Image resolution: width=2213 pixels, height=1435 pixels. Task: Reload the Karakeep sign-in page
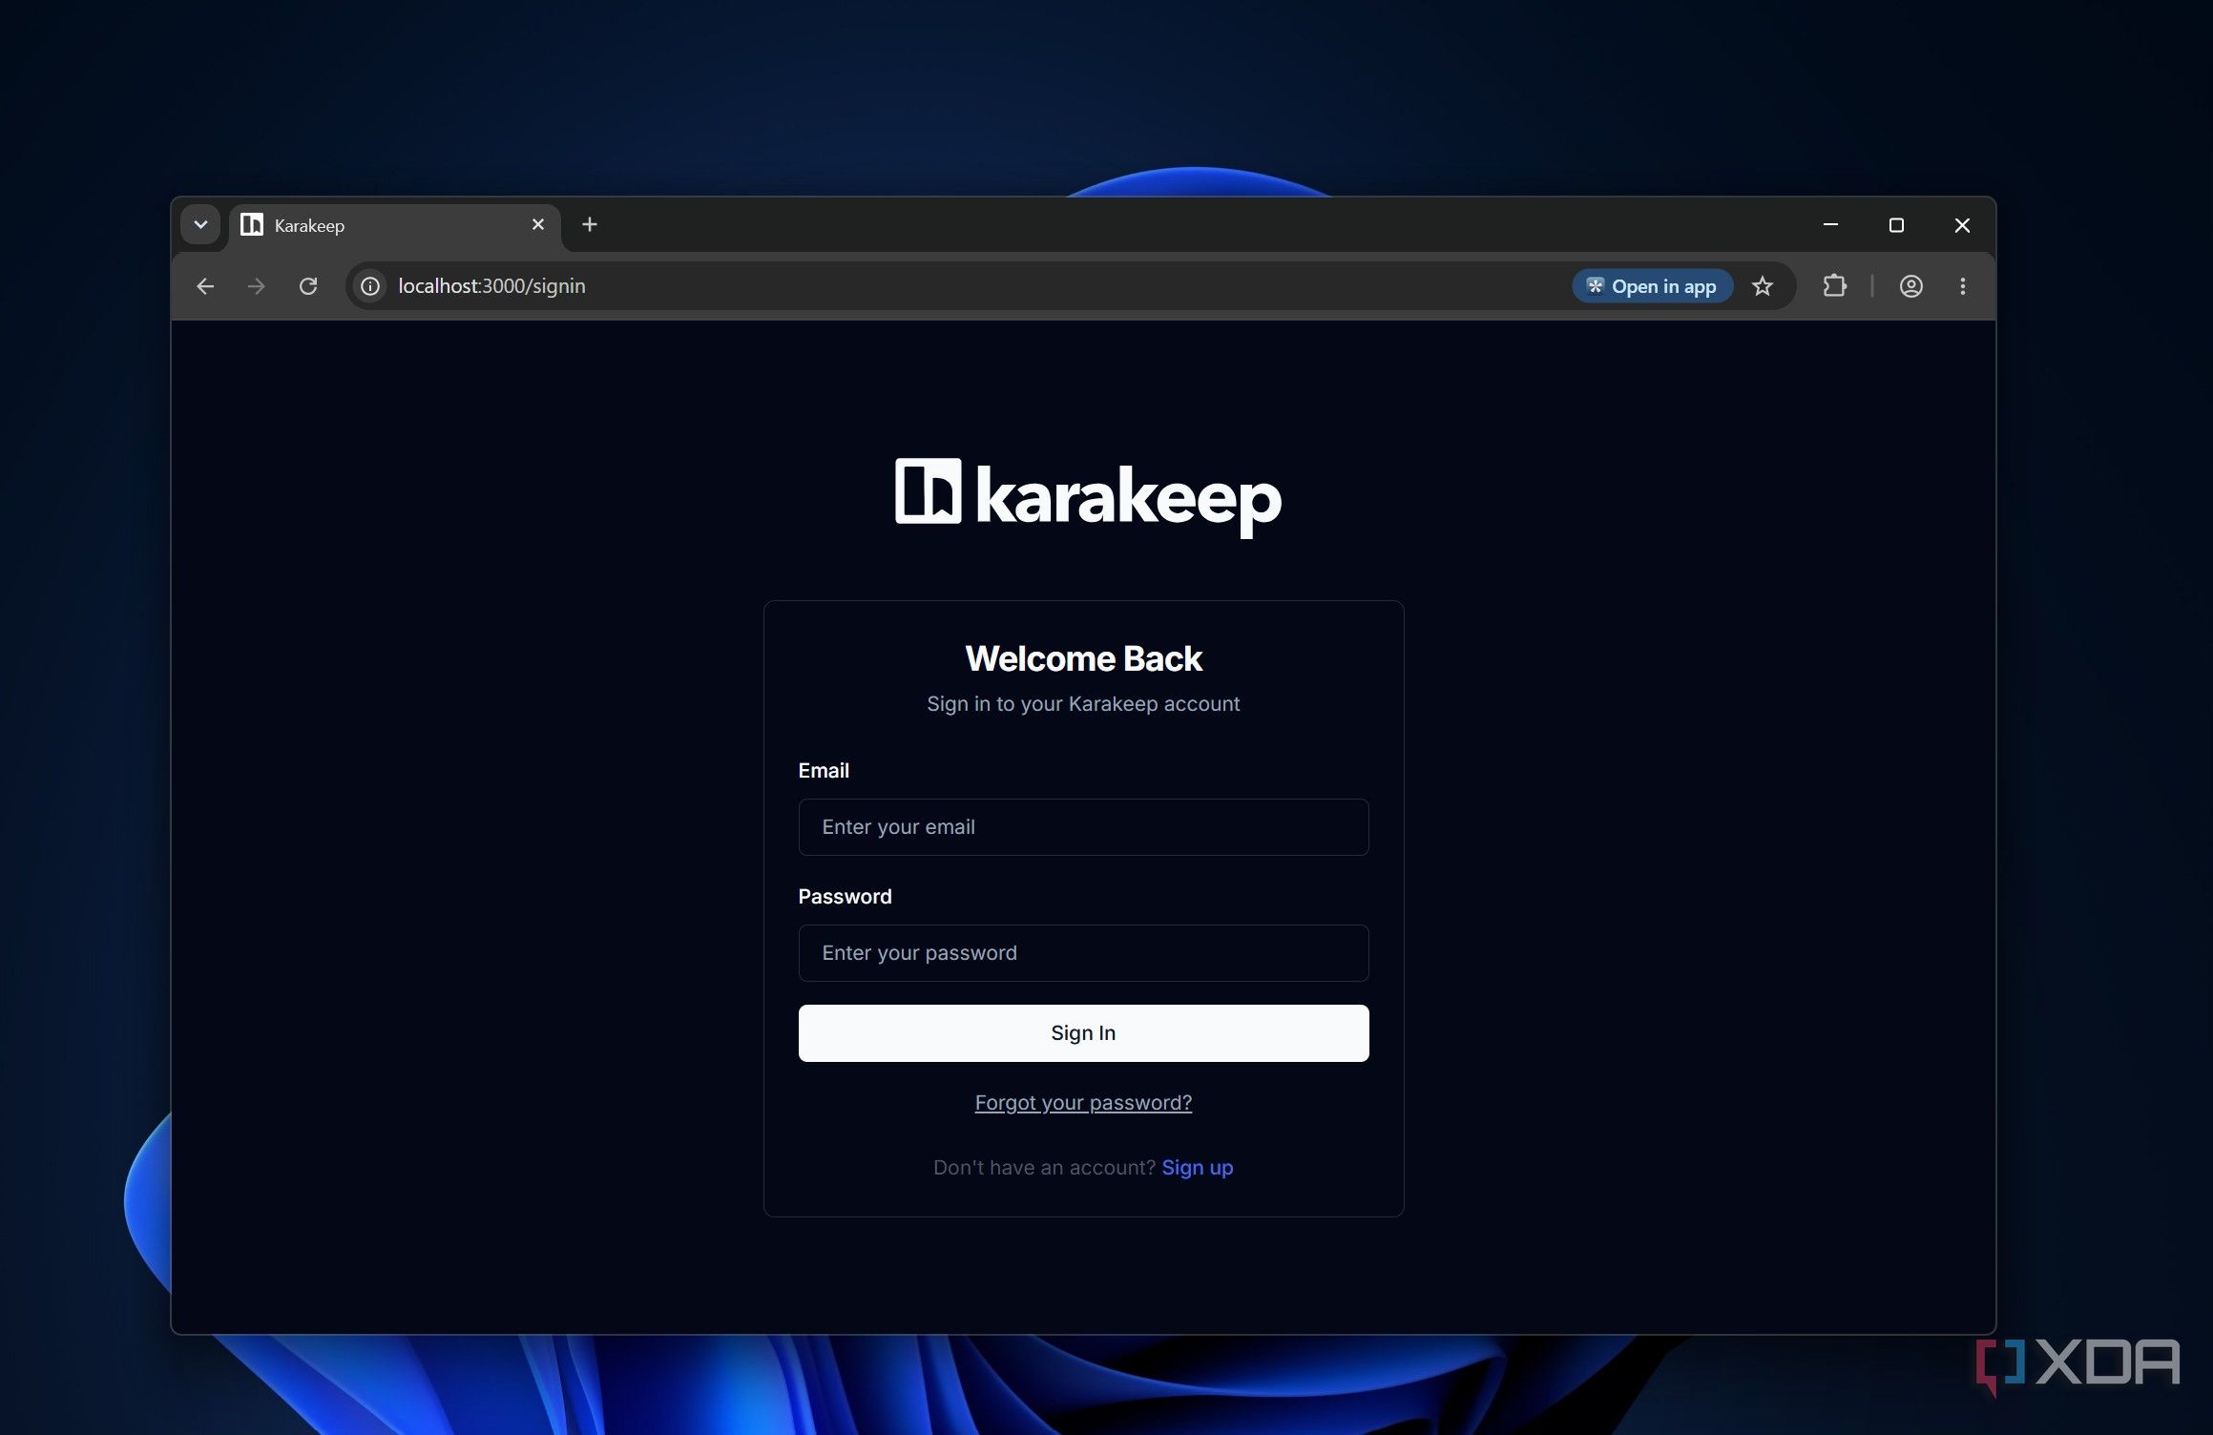[308, 286]
